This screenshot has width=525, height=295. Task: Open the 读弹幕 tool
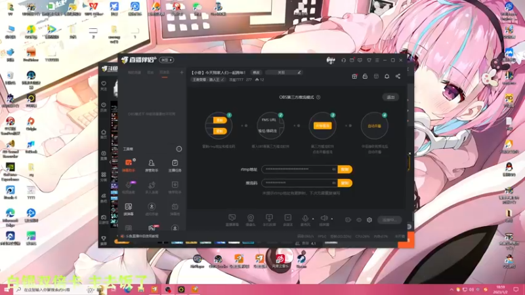(x=129, y=209)
